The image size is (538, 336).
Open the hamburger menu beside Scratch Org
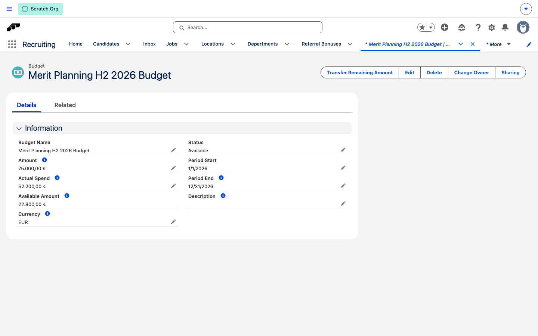tap(9, 9)
